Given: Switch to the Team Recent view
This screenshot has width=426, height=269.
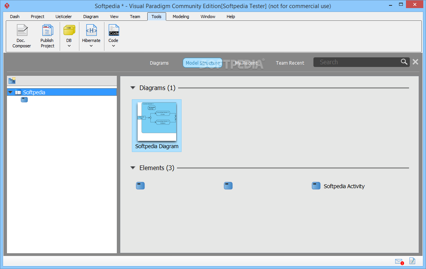Looking at the screenshot, I should point(290,63).
